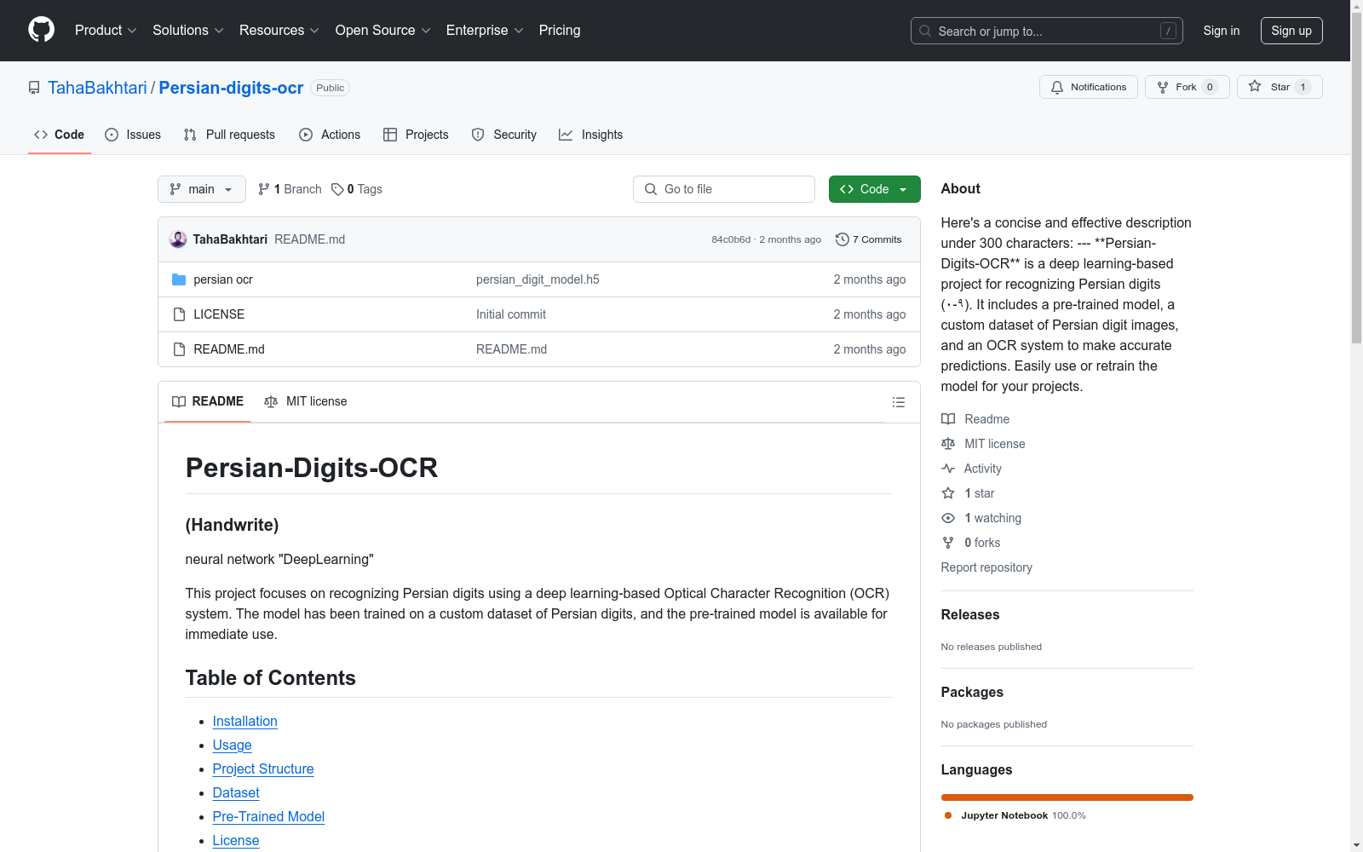Click the README.md file icon
Image resolution: width=1363 pixels, height=852 pixels.
point(179,349)
